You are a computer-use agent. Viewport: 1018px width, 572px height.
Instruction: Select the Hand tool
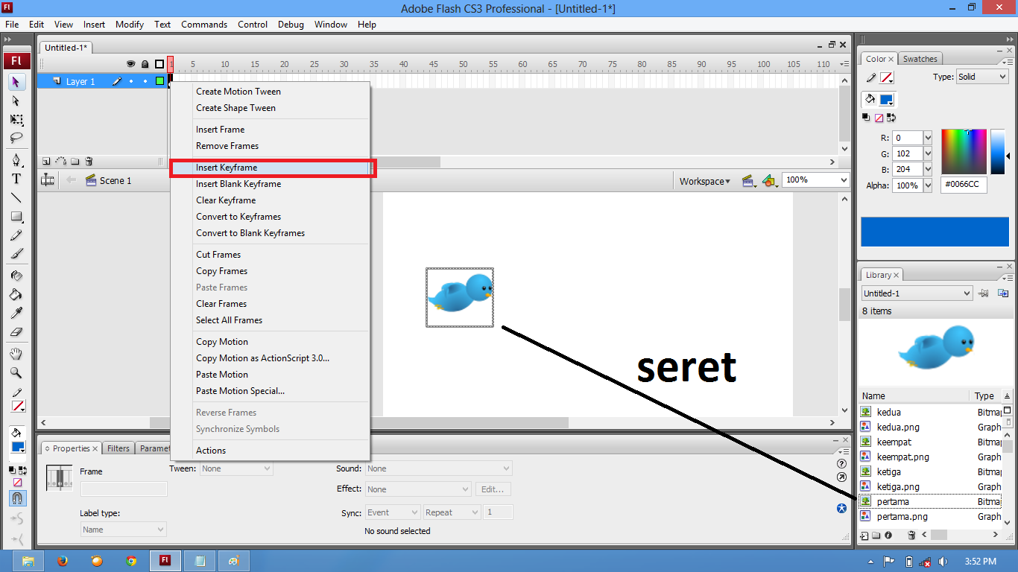pyautogui.click(x=16, y=355)
